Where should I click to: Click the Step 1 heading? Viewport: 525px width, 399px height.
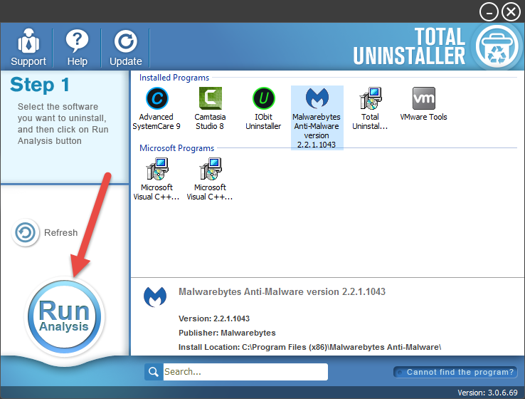click(x=40, y=85)
